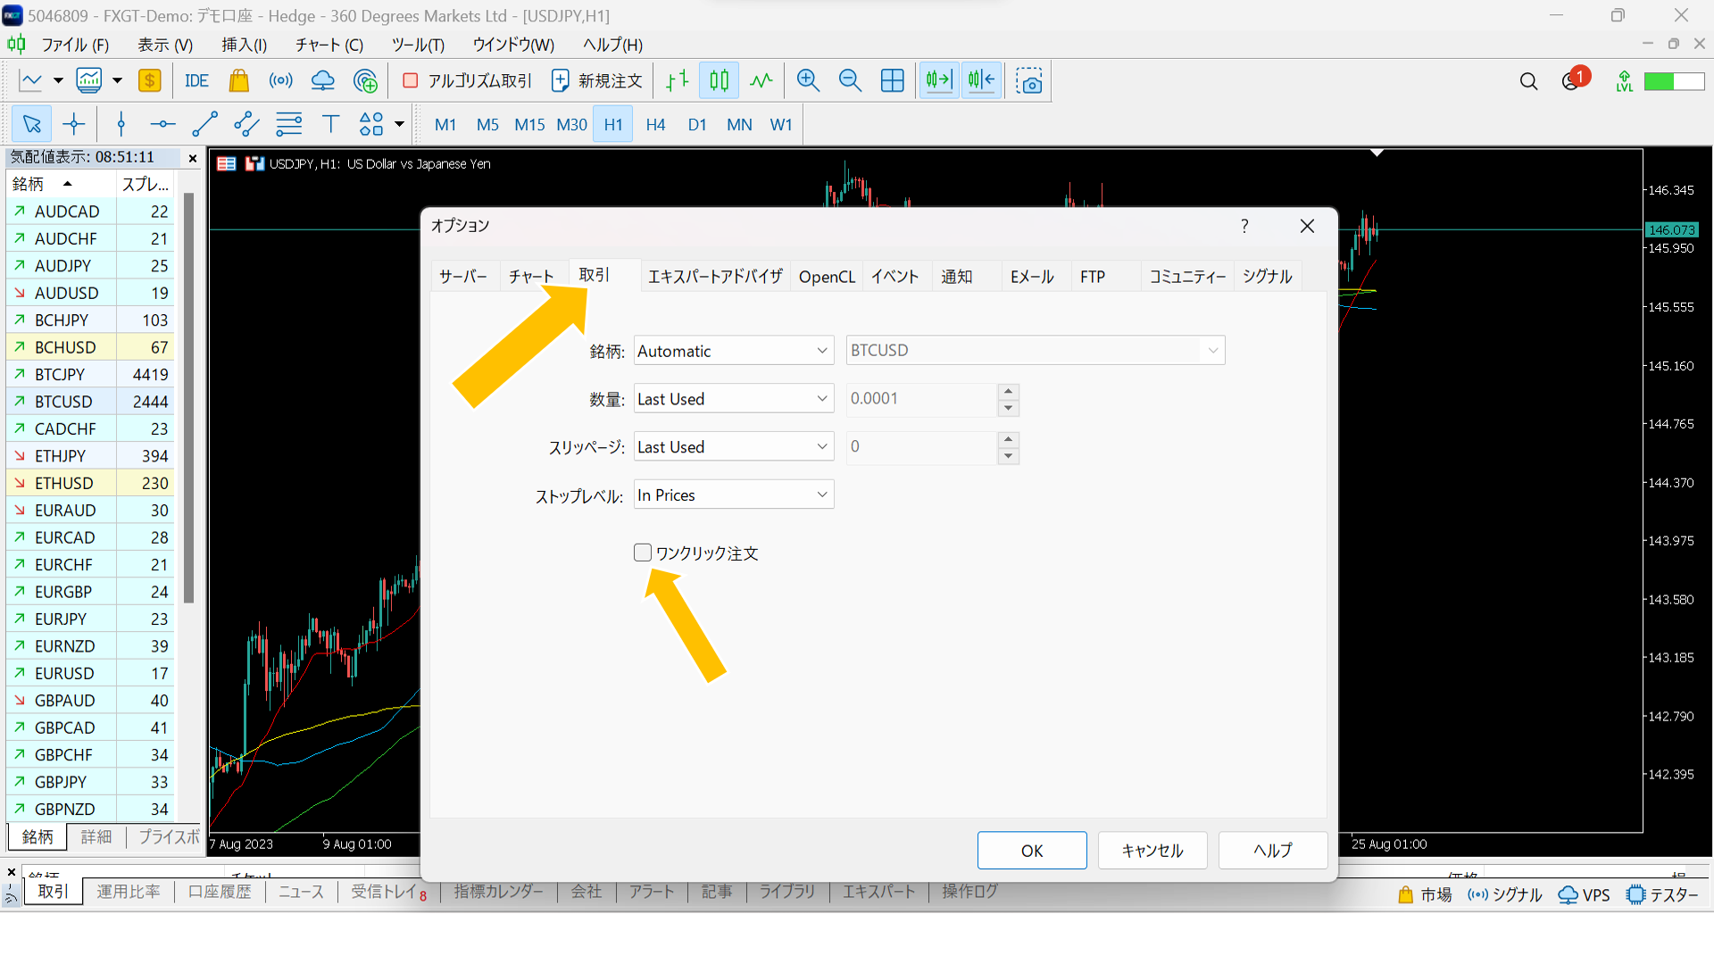Click the zoom out magnifier icon

pos(850,81)
